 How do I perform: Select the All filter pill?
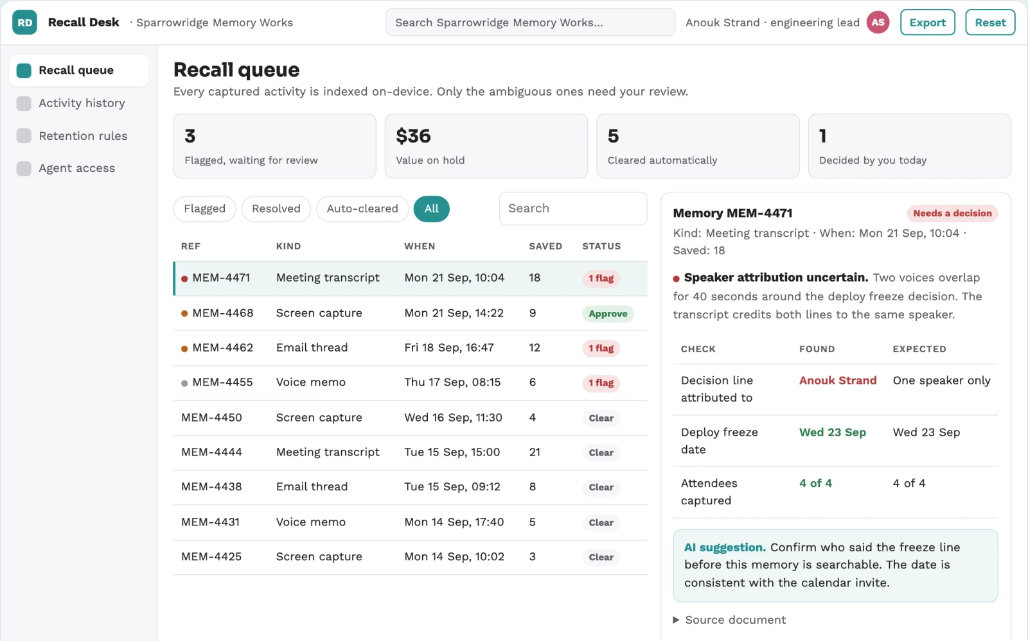point(432,209)
